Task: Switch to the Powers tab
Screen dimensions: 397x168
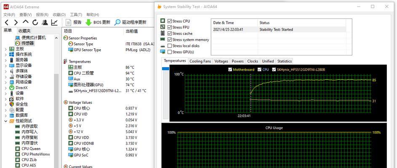Action: click(238, 61)
